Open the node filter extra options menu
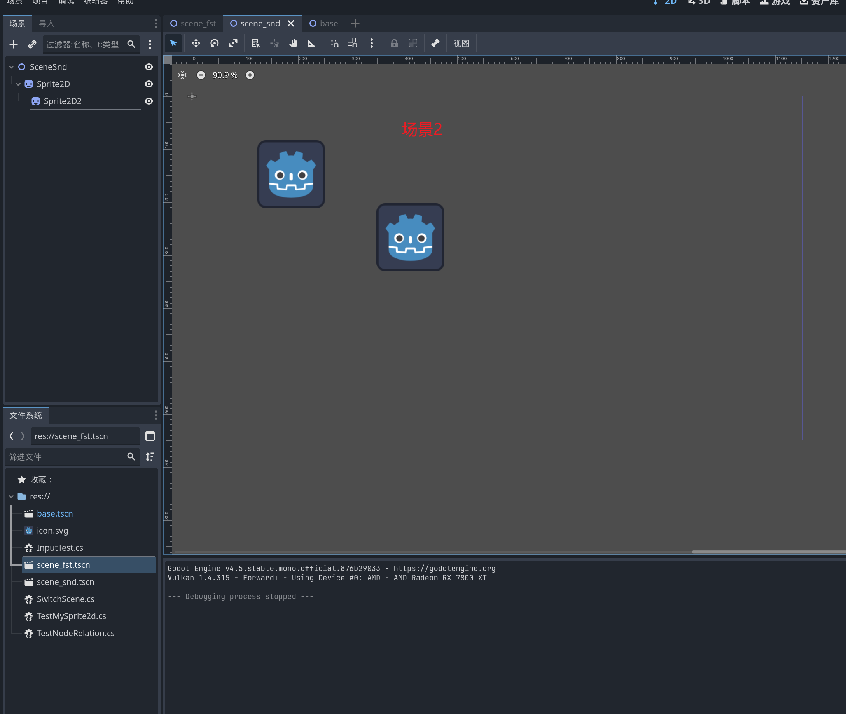This screenshot has height=714, width=846. 150,44
